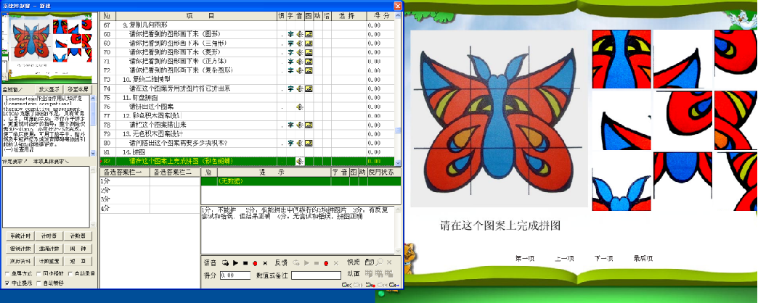Click the 得分 column header
The width and height of the screenshot is (758, 303).
tap(381, 16)
